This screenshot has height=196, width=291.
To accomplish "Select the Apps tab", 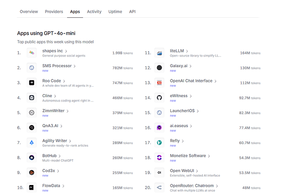I will tap(75, 11).
